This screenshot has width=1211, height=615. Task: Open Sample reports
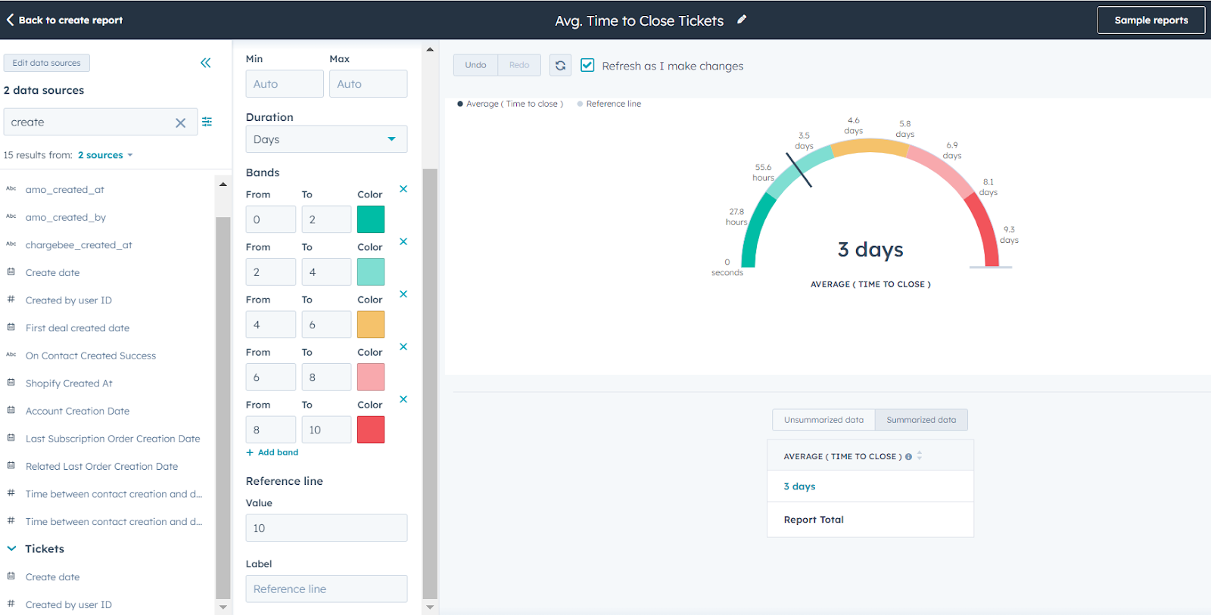click(1151, 20)
